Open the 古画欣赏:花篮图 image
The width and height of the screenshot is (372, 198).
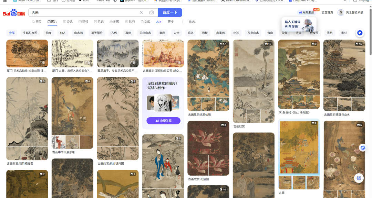(x=208, y=148)
